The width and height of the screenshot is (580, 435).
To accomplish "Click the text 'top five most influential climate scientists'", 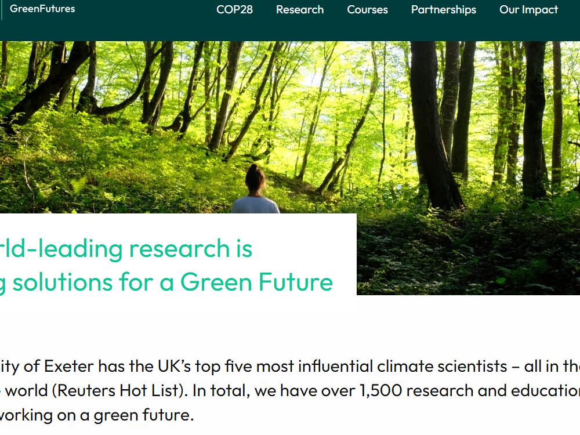I will click(351, 367).
